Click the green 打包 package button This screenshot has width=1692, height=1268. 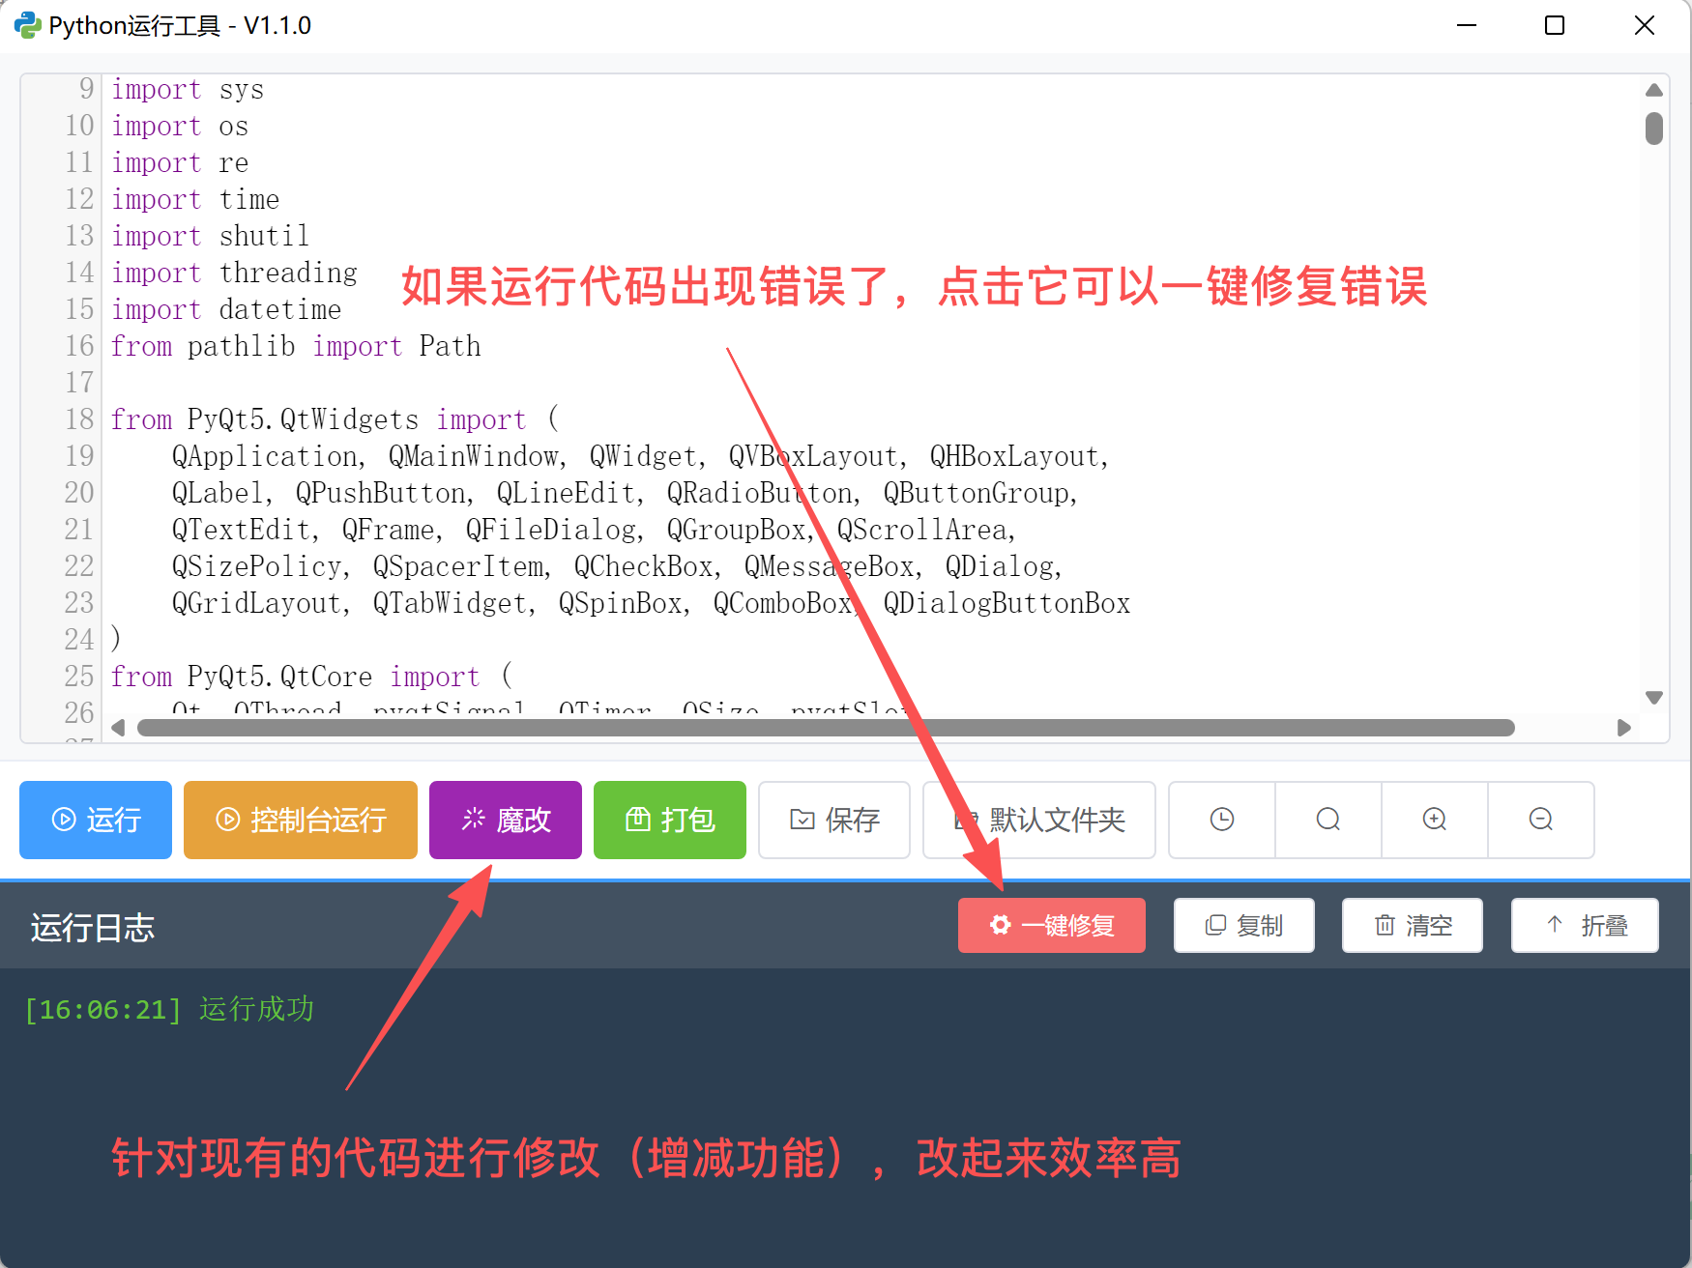point(670,820)
